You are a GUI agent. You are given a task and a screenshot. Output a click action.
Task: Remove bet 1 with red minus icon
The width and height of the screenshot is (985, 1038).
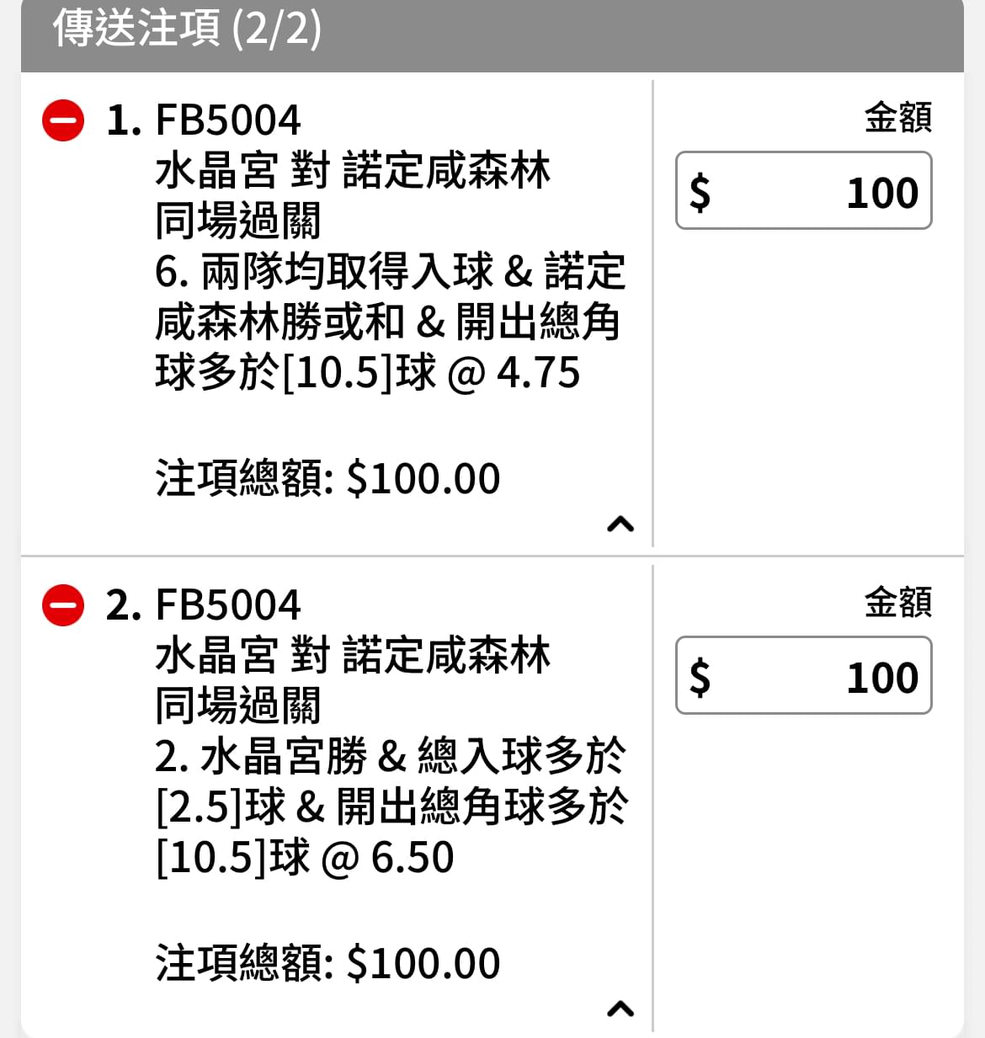click(x=63, y=120)
